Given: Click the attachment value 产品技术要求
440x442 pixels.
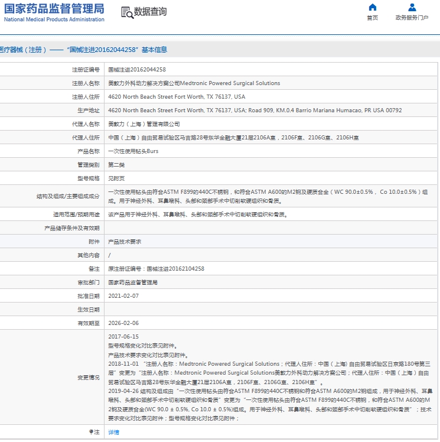Looking at the screenshot, I should [x=125, y=242].
